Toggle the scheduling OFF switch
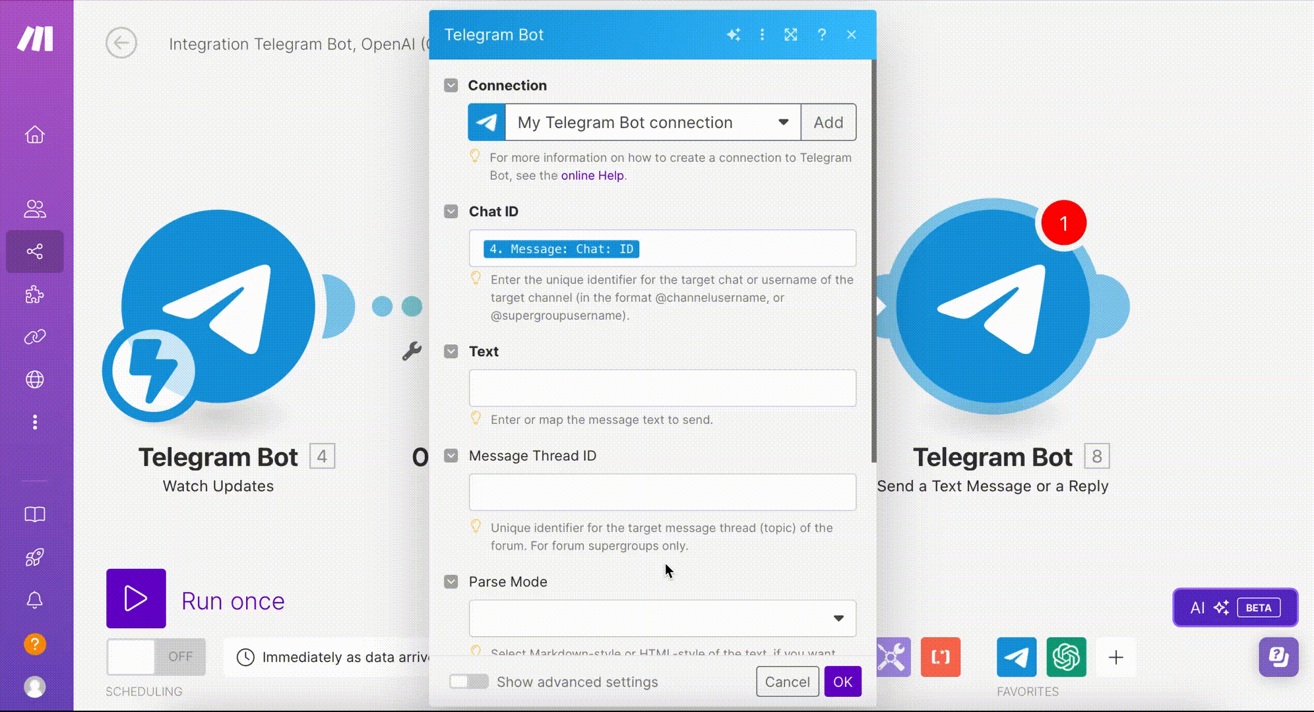 (x=156, y=657)
